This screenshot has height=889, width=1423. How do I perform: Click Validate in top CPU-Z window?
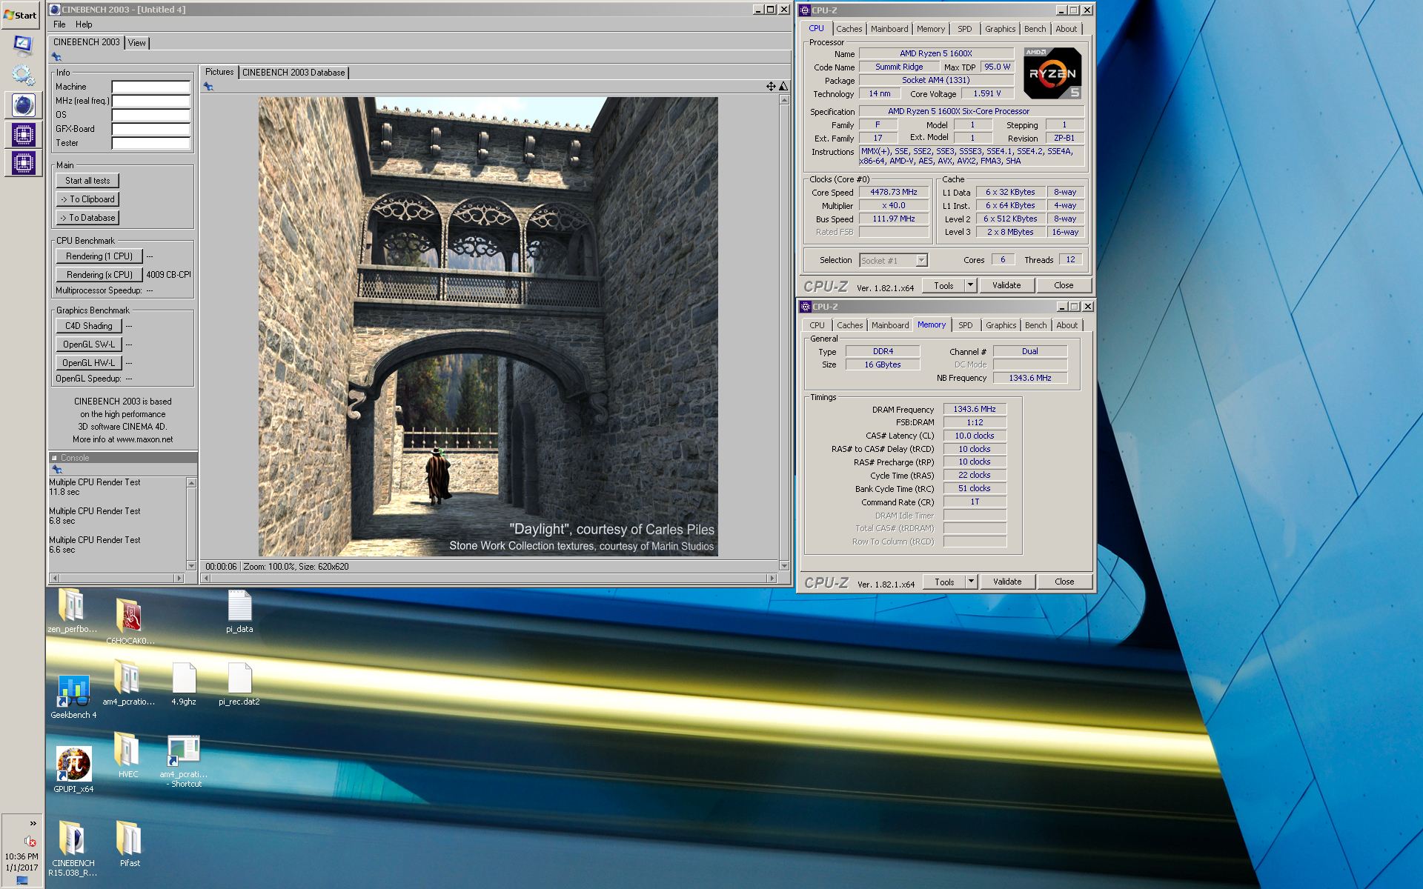point(1006,285)
